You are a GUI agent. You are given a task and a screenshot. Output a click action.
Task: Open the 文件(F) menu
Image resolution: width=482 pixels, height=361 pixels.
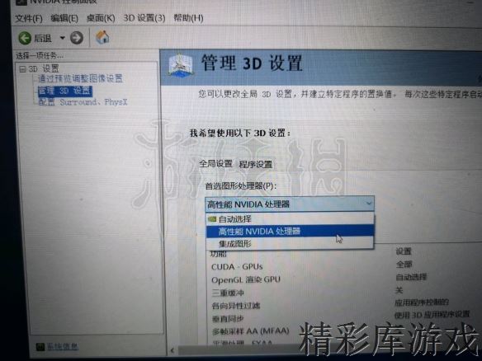[28, 18]
